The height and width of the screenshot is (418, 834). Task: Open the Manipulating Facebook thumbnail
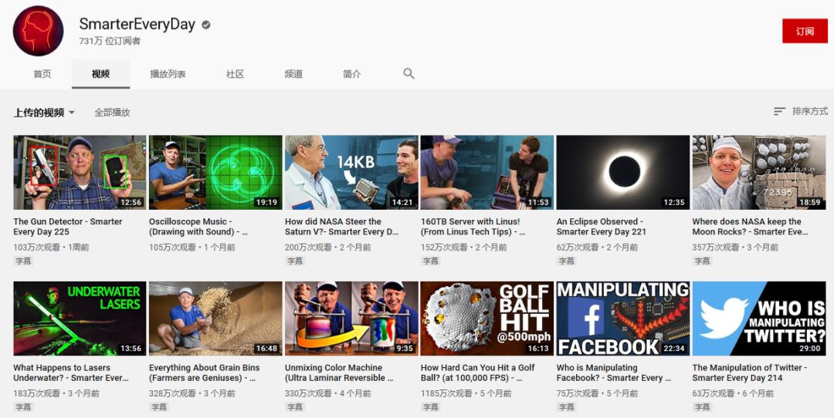coord(623,319)
